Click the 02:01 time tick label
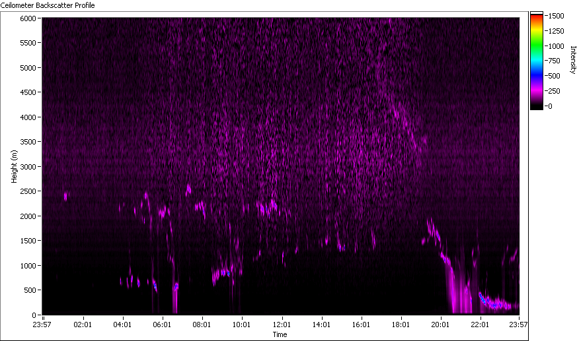Screen dimensions: 579x341 pyautogui.click(x=83, y=325)
